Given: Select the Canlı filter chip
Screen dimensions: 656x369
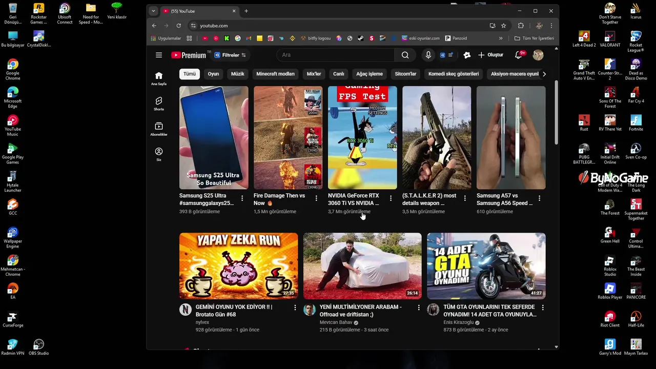Looking at the screenshot, I should 339,74.
